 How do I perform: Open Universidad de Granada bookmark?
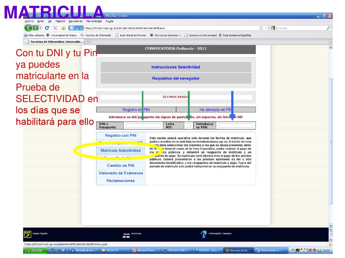[x=62, y=35]
